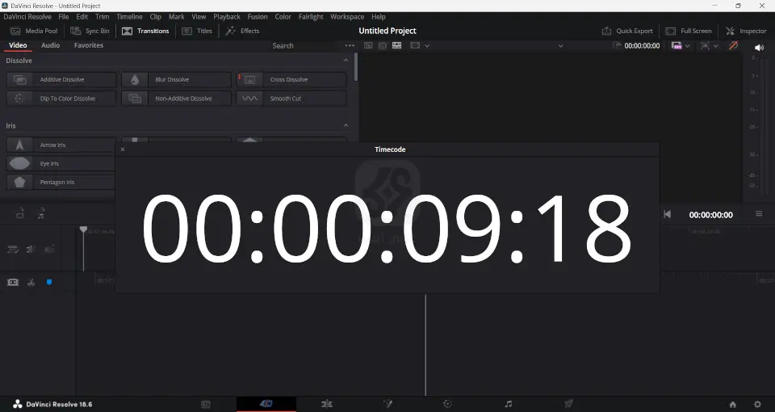The image size is (775, 412).
Task: Collapse the Dissolve category
Action: click(x=346, y=61)
